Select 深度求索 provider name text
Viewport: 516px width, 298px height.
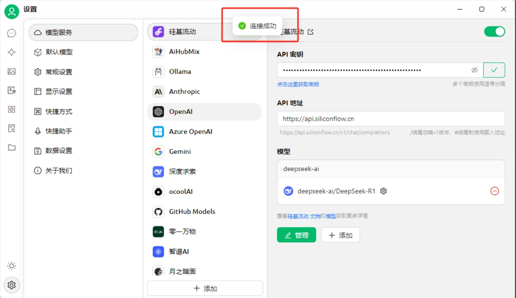[x=183, y=171]
